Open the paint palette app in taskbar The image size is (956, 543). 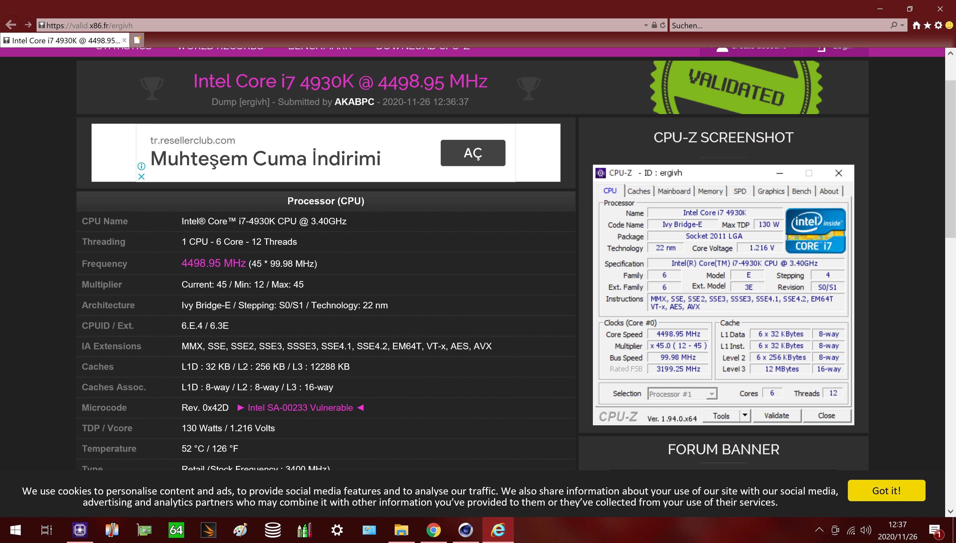coord(240,530)
